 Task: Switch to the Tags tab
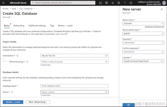pos(52,26)
